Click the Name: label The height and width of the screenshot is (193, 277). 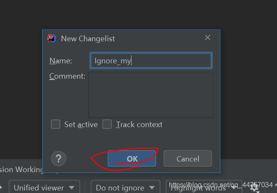pos(60,61)
